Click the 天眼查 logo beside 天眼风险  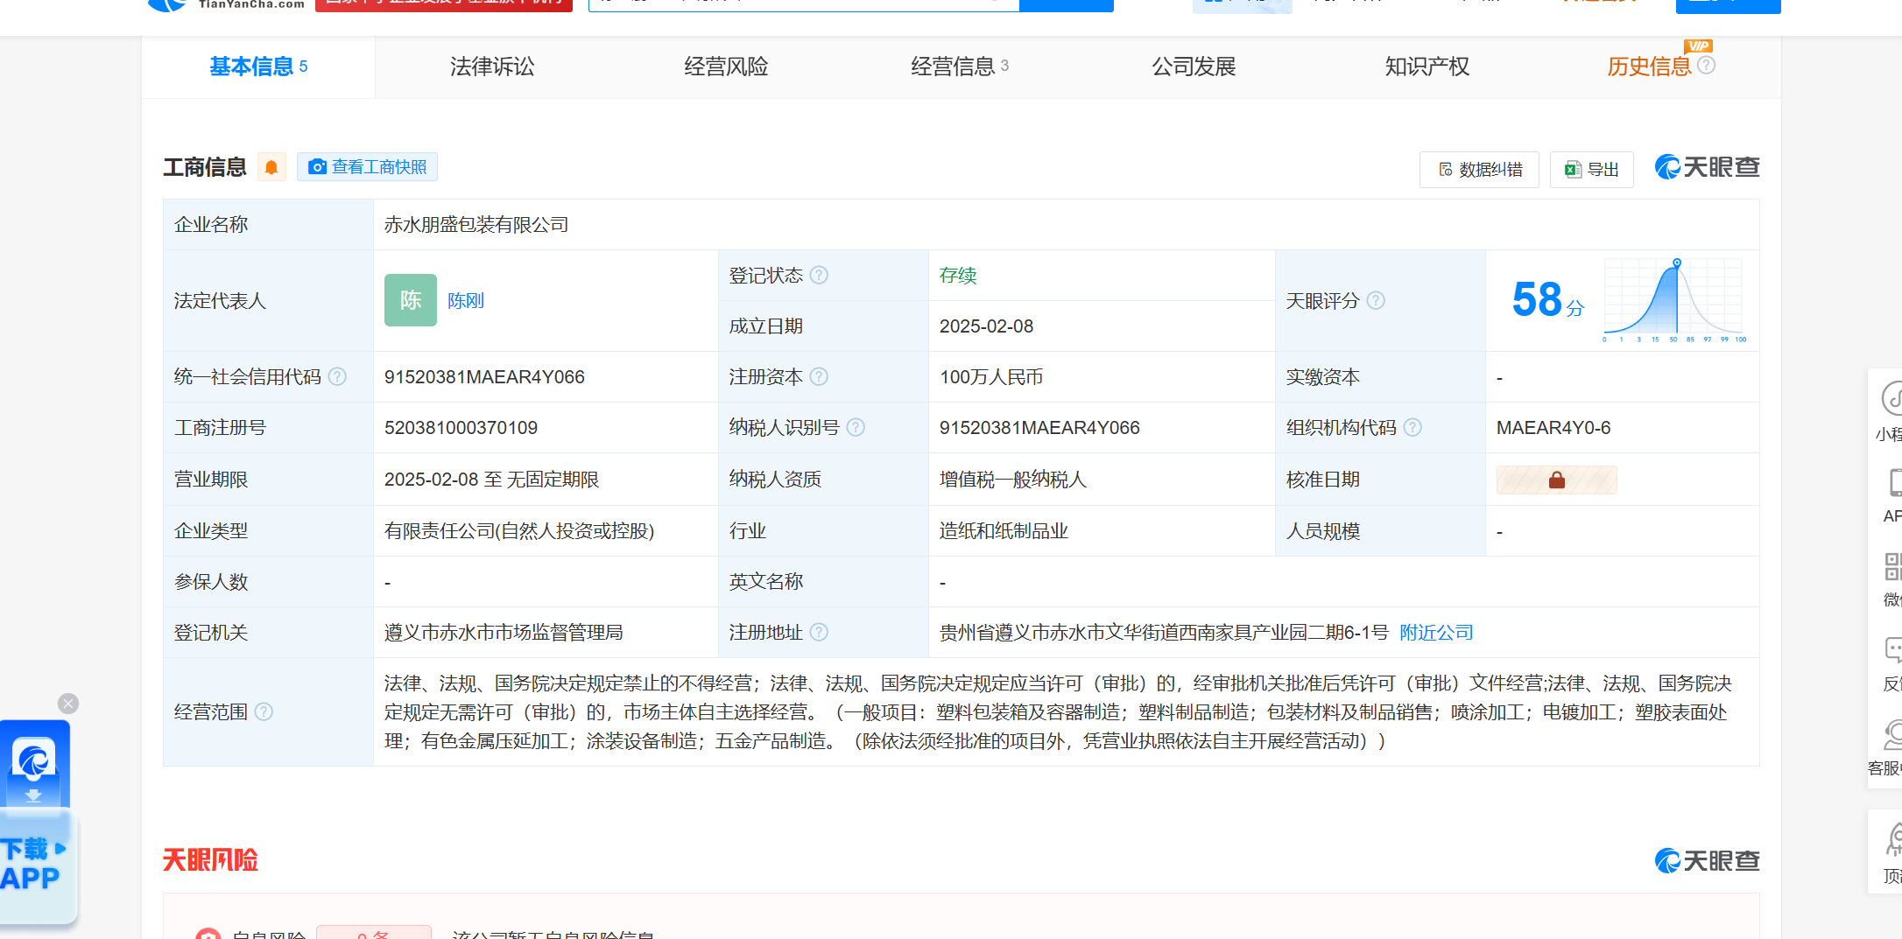click(1707, 861)
